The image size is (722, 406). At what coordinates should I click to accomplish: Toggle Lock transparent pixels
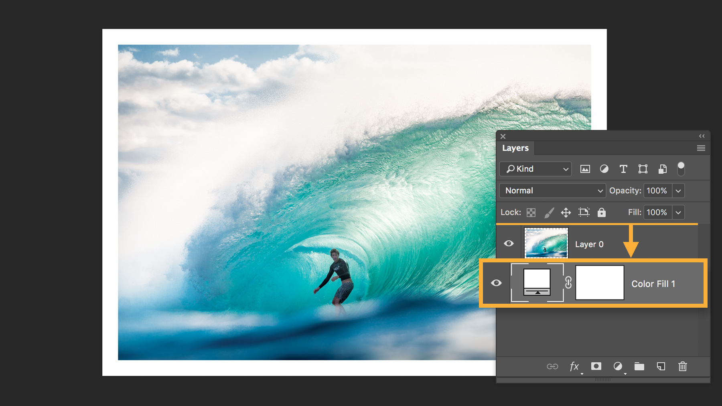coord(531,212)
